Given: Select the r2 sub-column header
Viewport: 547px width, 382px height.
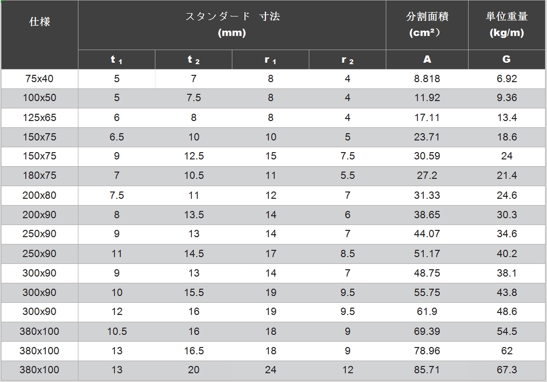Looking at the screenshot, I should click(347, 60).
